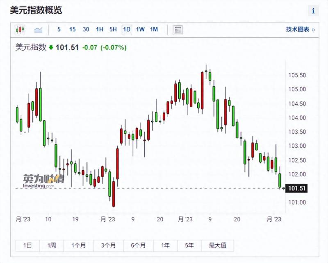
Task: Switch to area line chart icon
Action: click(38, 30)
